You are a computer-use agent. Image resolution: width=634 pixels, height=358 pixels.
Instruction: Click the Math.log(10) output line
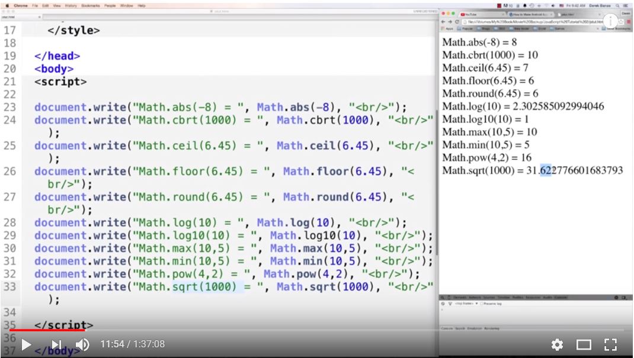(x=523, y=106)
